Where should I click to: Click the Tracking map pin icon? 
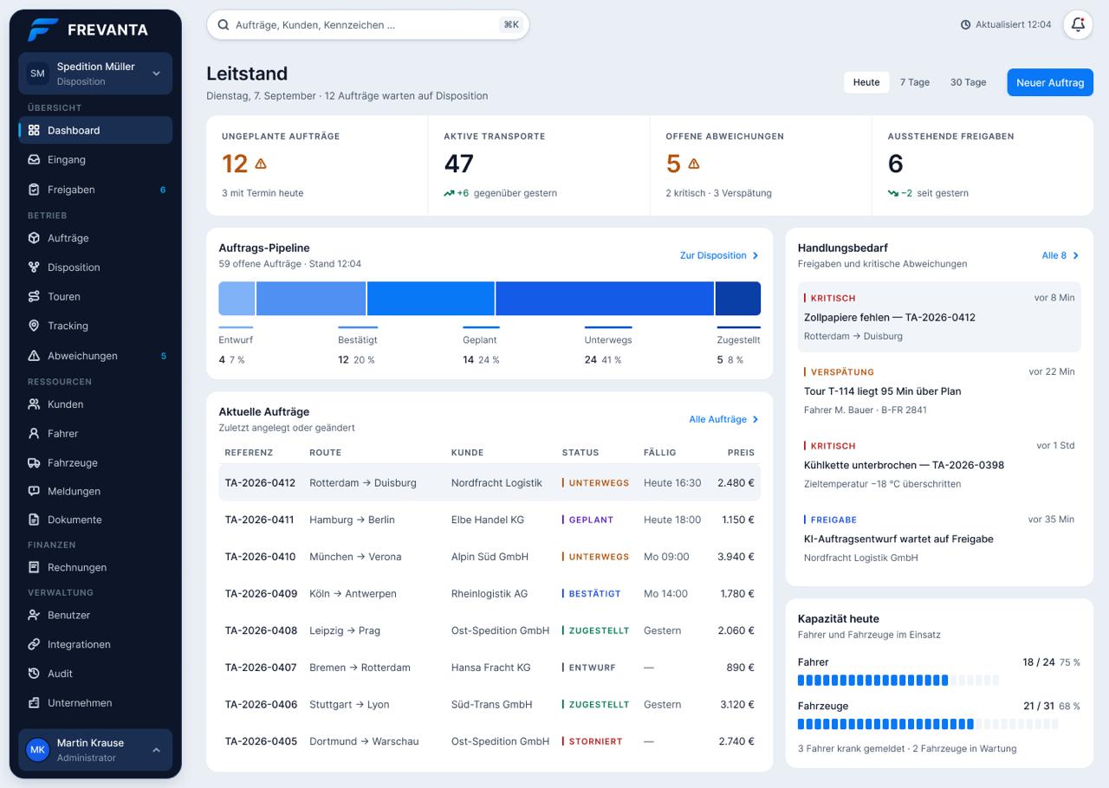pyautogui.click(x=34, y=326)
